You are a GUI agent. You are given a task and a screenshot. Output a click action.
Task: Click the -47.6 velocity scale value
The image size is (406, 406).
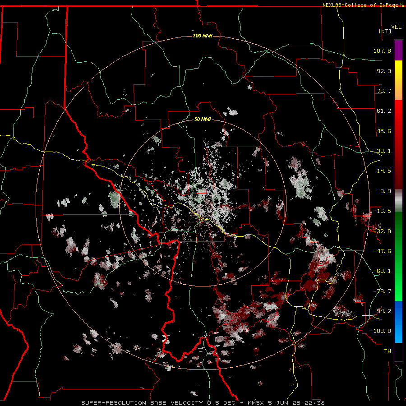click(382, 251)
